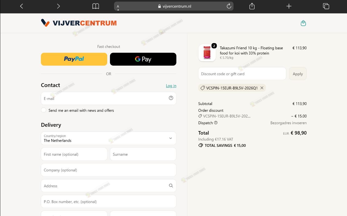Click the € 5.70/kg unit price
Viewport: 347px width, 216px height.
point(227,58)
